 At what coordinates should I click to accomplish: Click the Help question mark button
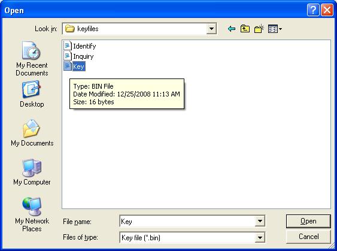(313, 10)
